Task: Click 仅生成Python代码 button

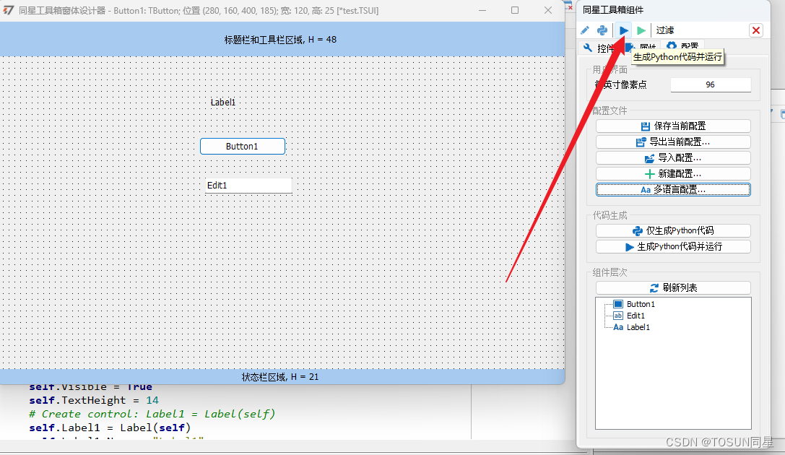Action: click(673, 231)
